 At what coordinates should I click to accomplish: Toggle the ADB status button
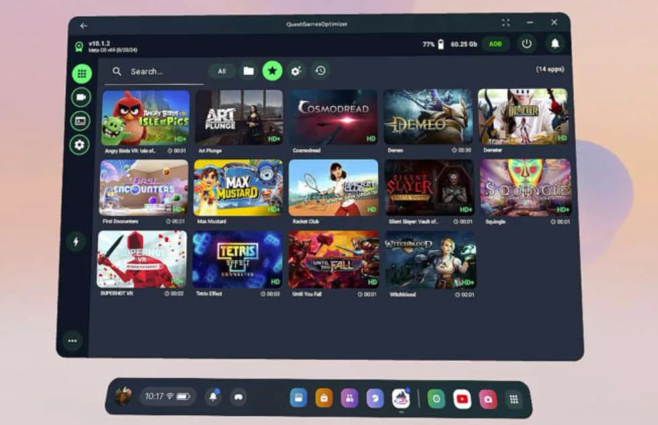pos(495,44)
